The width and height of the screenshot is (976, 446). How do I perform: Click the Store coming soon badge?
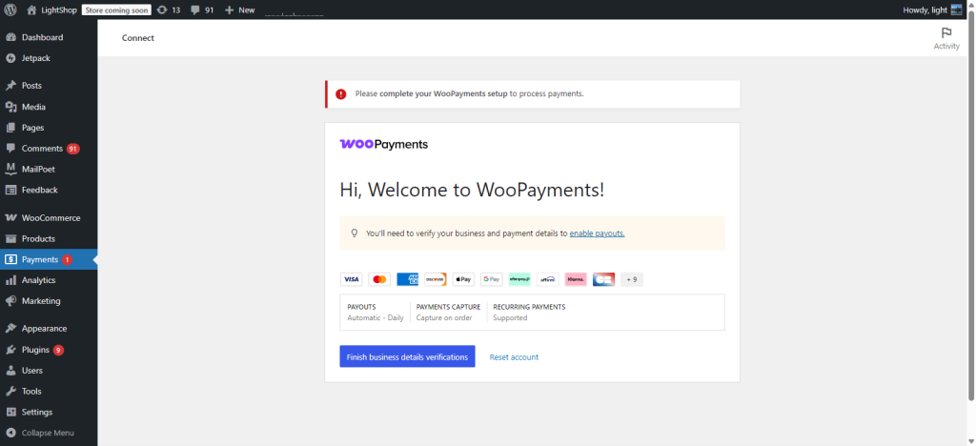click(116, 10)
